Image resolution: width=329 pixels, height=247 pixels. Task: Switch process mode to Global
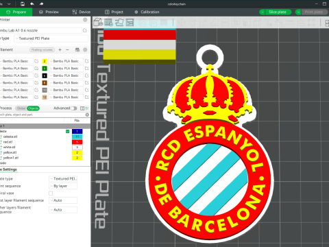pyautogui.click(x=21, y=108)
